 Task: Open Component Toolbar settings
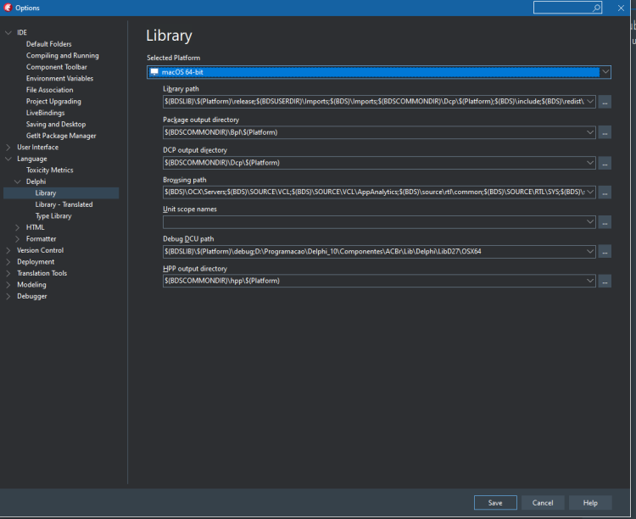tap(56, 67)
